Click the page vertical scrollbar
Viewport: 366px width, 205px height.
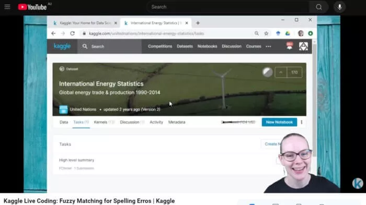pos(314,100)
